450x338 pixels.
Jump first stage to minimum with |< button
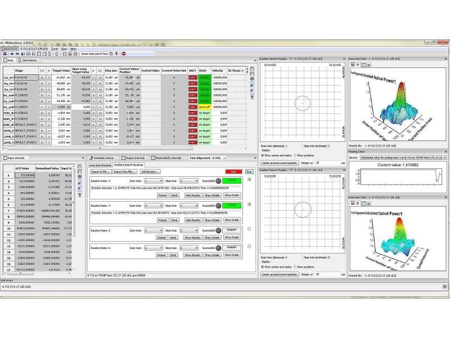tap(42, 77)
